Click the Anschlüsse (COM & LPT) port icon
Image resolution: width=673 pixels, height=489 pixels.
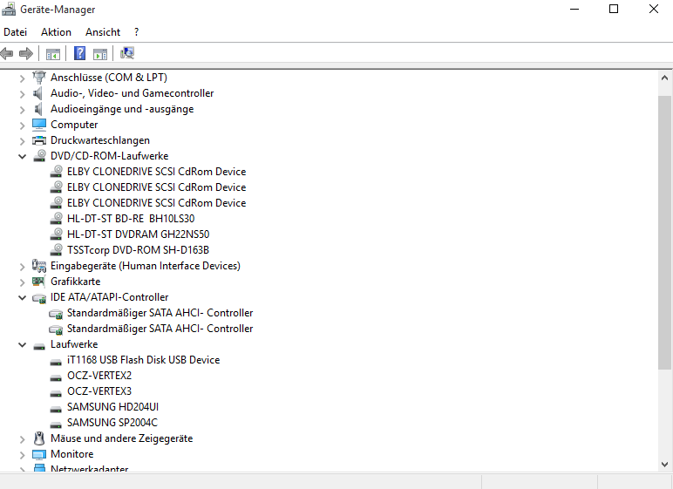click(39, 78)
